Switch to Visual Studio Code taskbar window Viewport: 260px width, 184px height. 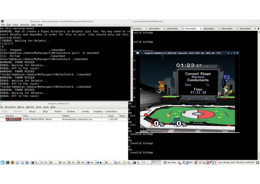tap(100, 162)
